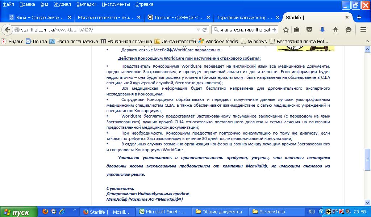Viewport: 371px width, 217px height.
Task: Open the Лента новостей bookmark
Action: tap(175, 41)
